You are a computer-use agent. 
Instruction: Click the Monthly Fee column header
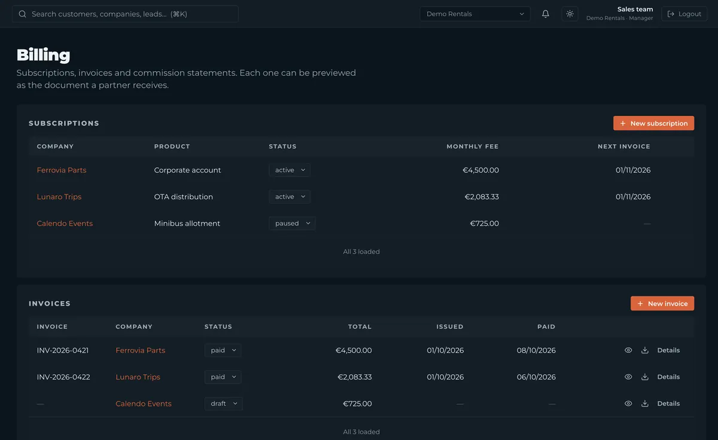(x=472, y=146)
